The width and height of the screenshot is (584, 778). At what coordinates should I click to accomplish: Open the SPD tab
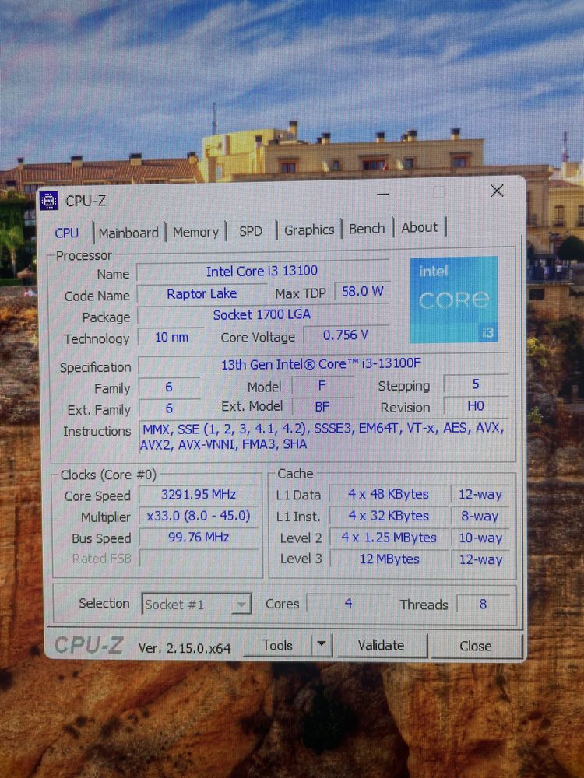coord(251,231)
